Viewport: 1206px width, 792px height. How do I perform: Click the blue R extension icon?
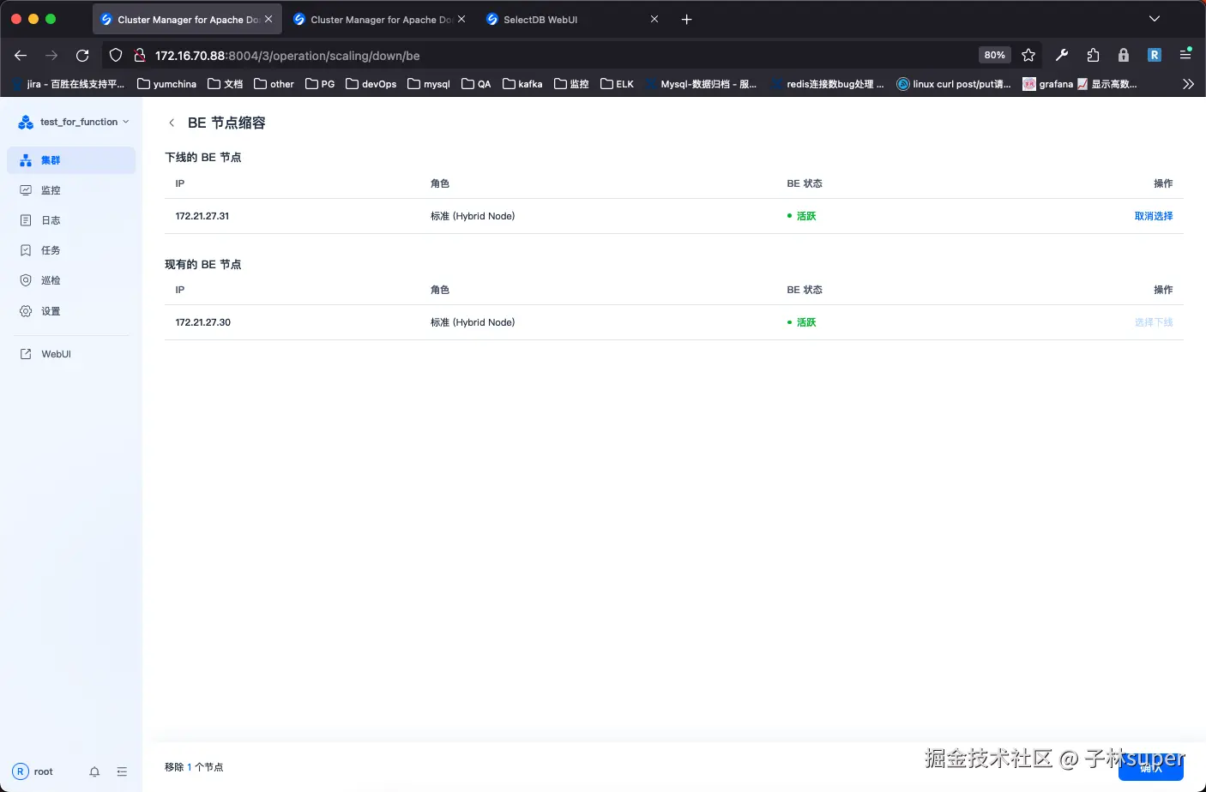(x=1155, y=55)
